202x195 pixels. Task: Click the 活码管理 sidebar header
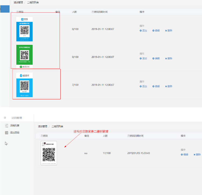[17, 118]
